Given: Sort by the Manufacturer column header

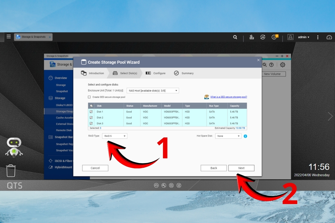Looking at the screenshot, I should click(x=151, y=106).
